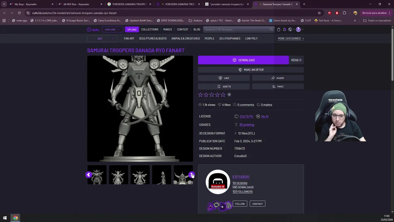Bookmark page with star icon

click(319, 13)
